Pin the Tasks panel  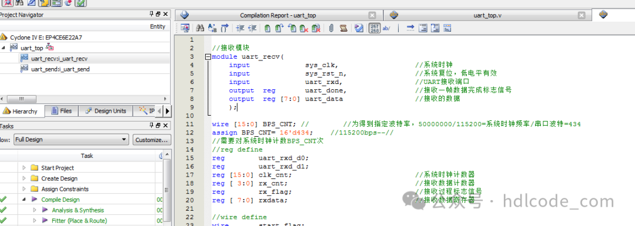click(152, 126)
